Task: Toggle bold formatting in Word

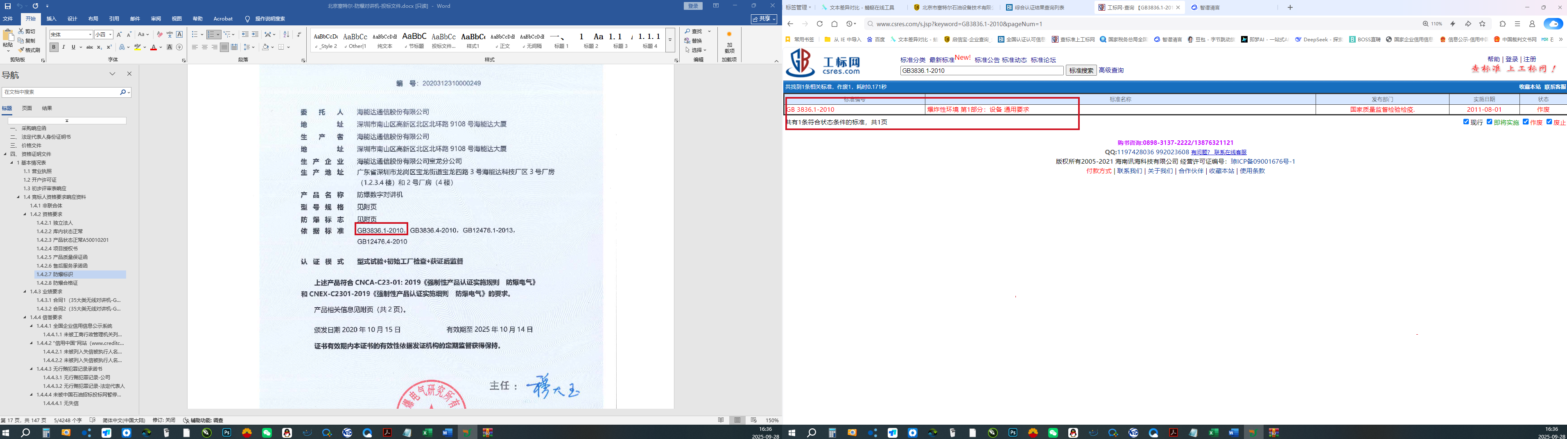Action: click(x=54, y=47)
